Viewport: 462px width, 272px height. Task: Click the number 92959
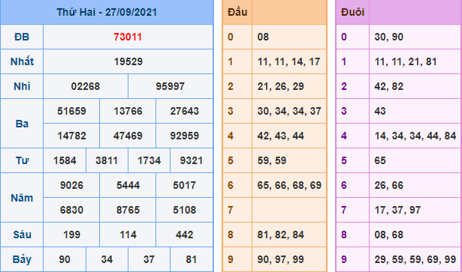(185, 136)
